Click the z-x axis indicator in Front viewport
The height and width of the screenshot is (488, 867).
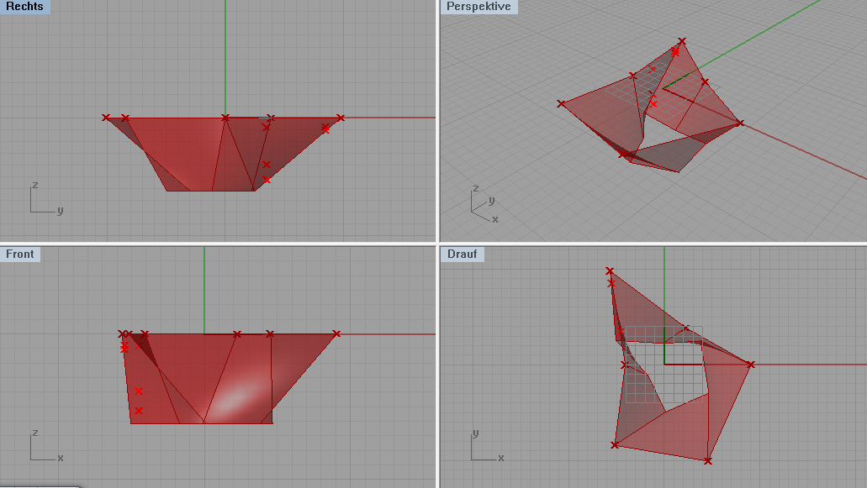click(46, 445)
